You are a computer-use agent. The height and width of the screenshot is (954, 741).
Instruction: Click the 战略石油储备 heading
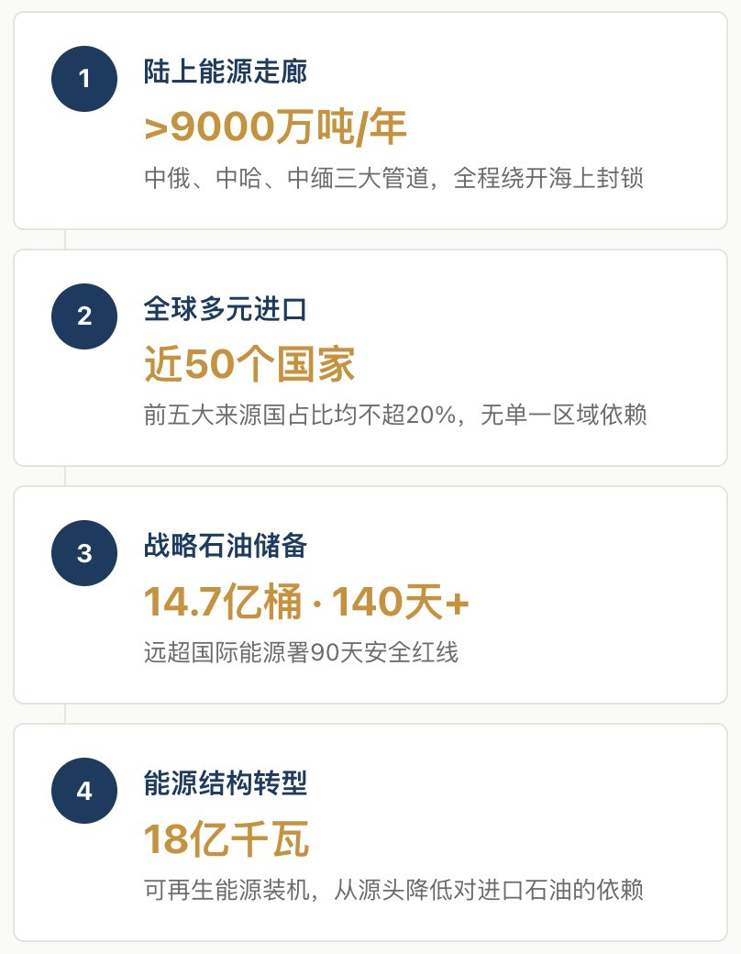pyautogui.click(x=226, y=547)
